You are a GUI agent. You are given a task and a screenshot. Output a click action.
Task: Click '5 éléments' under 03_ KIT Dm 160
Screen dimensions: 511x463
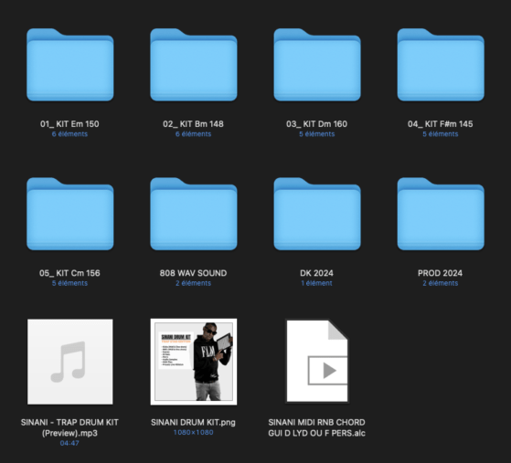pyautogui.click(x=317, y=134)
